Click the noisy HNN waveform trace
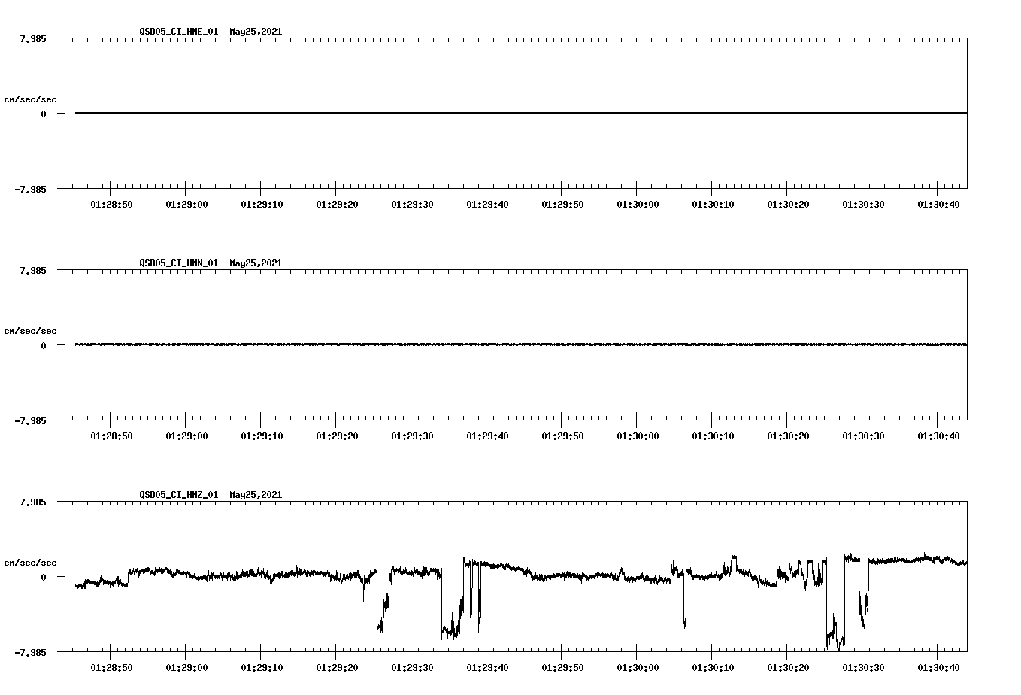This screenshot has width=1021, height=695. [451, 344]
